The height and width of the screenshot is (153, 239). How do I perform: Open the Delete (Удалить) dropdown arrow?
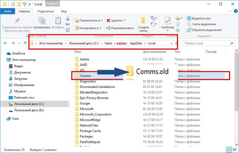click(x=124, y=20)
